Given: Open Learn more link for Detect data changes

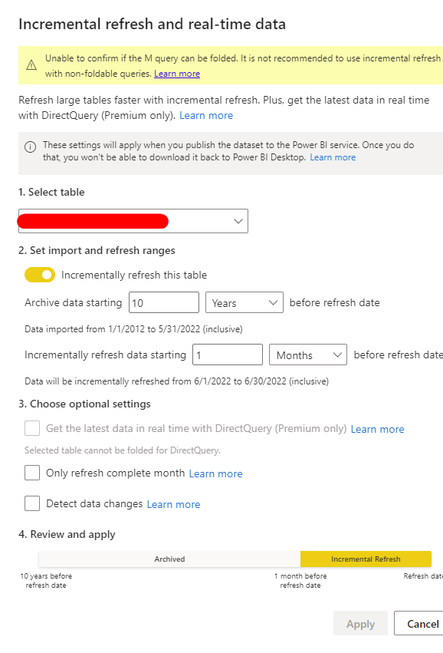Looking at the screenshot, I should (173, 504).
